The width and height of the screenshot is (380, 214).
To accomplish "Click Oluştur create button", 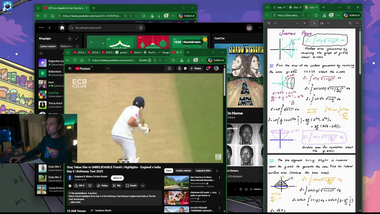I will click(195, 68).
